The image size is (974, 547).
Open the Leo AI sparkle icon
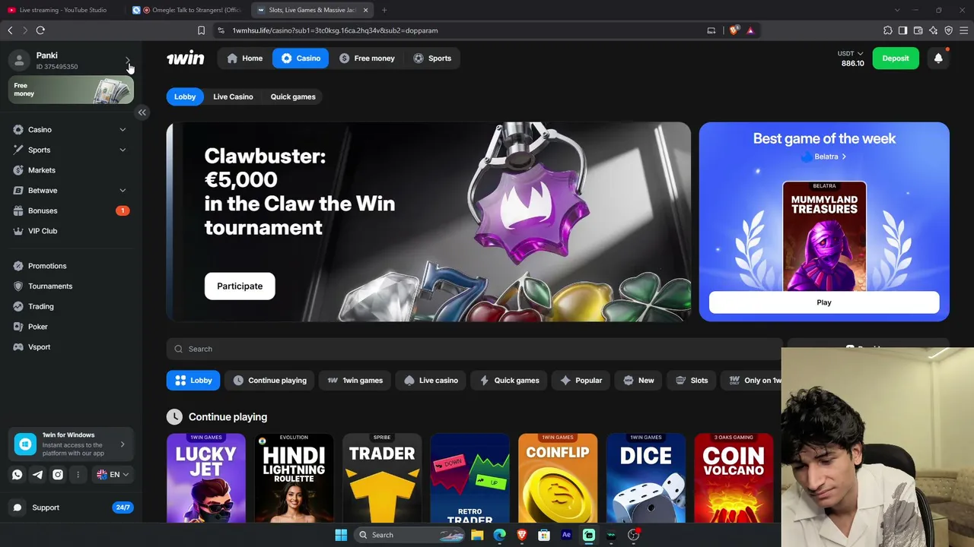(x=934, y=30)
